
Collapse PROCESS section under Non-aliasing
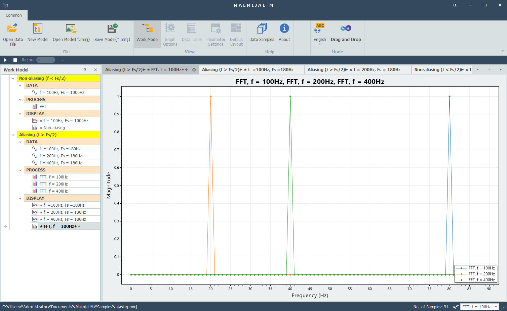coord(20,100)
